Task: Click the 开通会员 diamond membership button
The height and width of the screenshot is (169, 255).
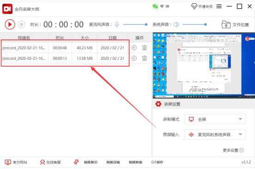Action: 202,6
